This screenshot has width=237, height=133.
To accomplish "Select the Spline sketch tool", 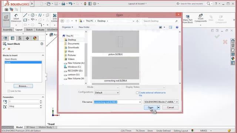I will 40,15.
